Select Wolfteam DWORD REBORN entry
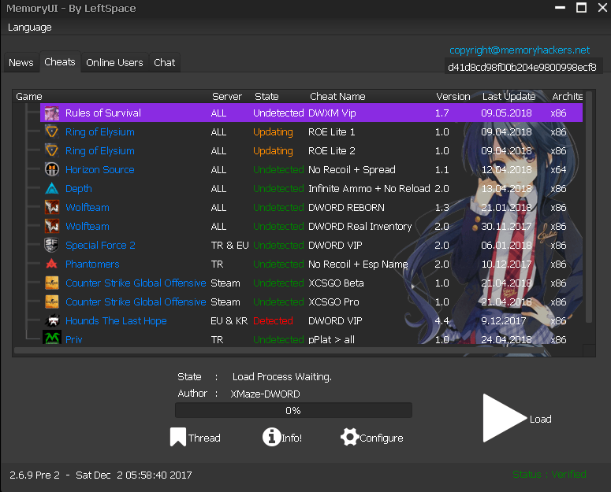Image resolution: width=611 pixels, height=492 pixels. 311,207
